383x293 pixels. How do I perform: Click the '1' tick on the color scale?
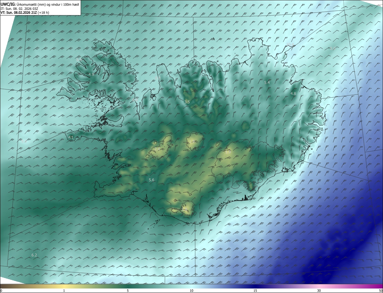pos(64,291)
